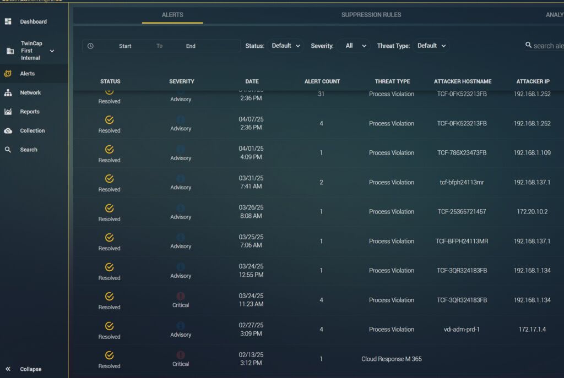Click the Collapse double-chevron icon
The width and height of the screenshot is (564, 378).
click(8, 369)
